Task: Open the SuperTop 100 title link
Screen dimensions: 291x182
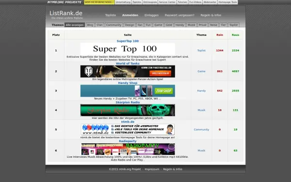Action: pyautogui.click(x=128, y=41)
